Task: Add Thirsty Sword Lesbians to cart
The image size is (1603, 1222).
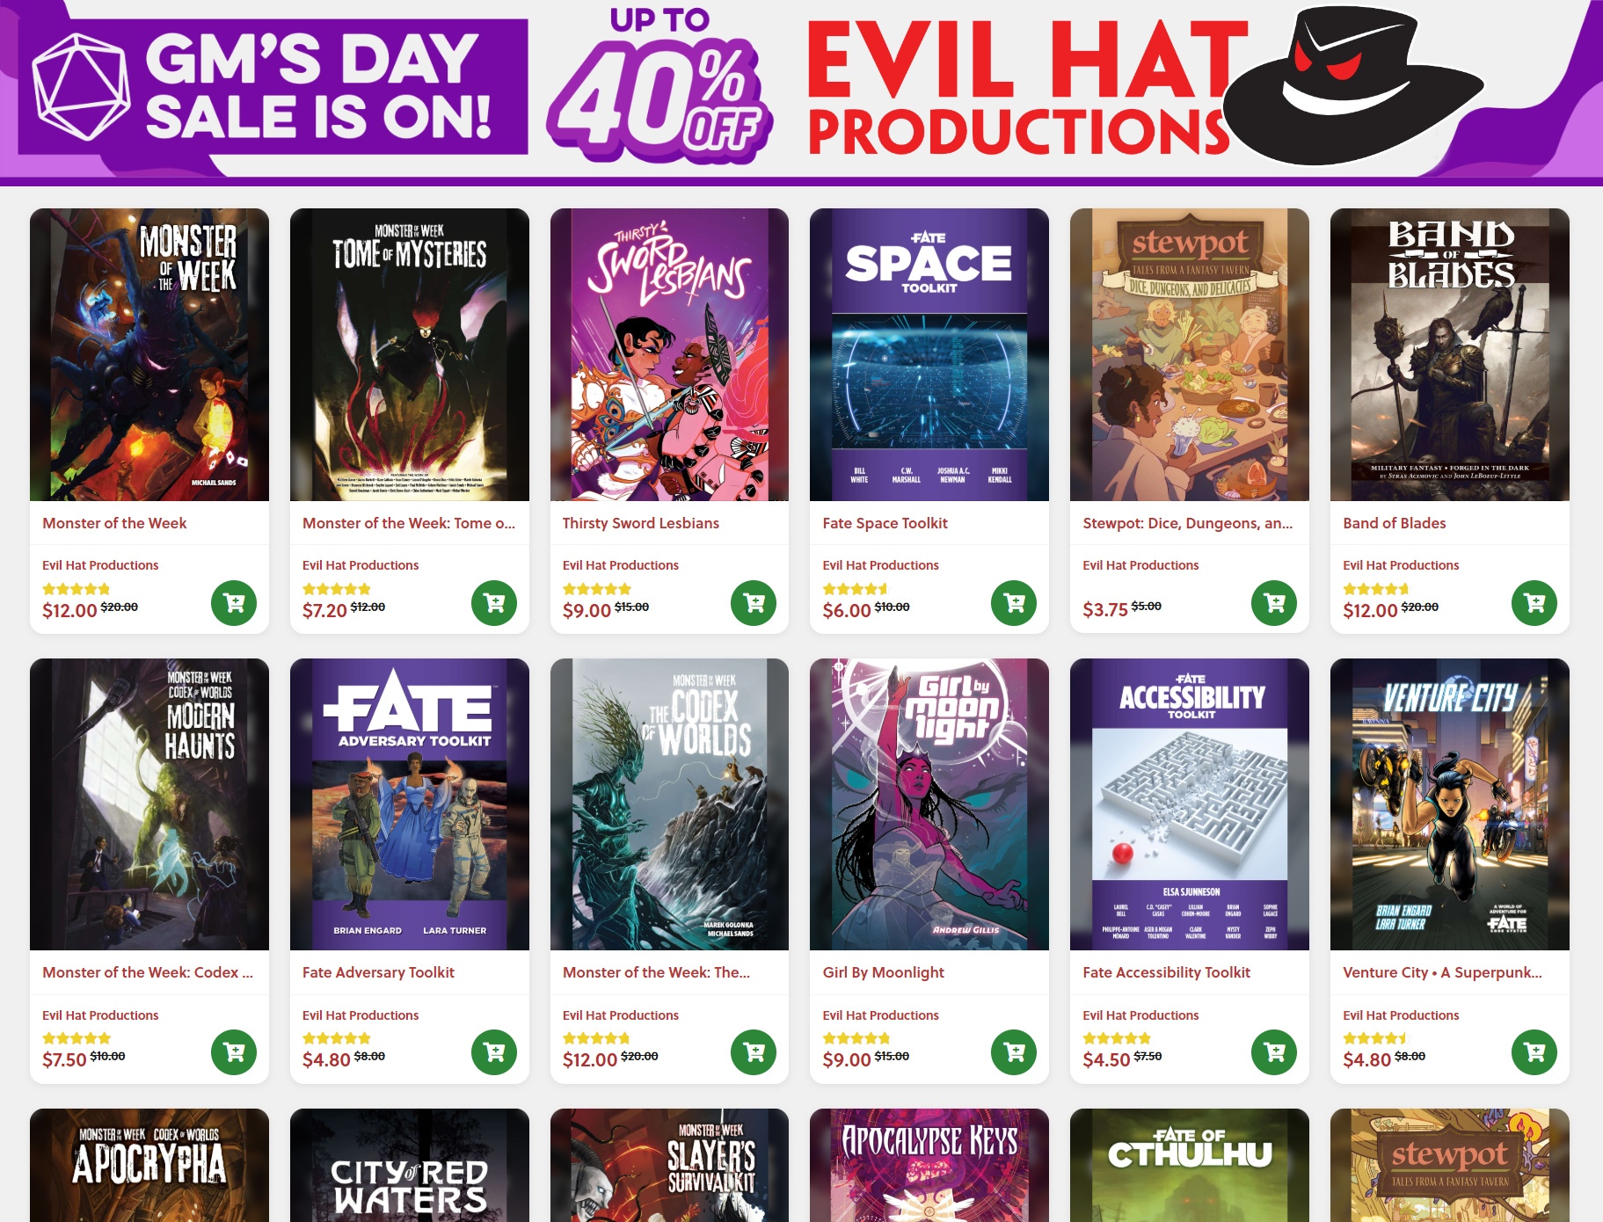Action: pos(754,603)
